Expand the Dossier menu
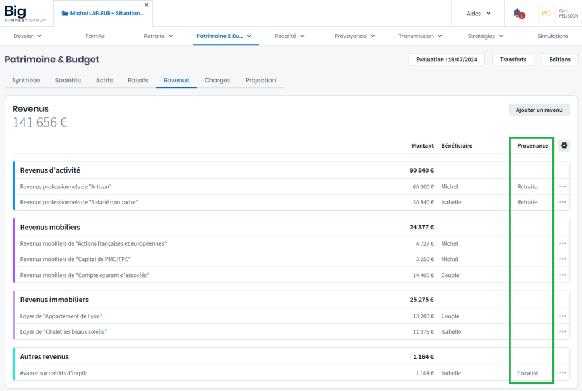The width and height of the screenshot is (582, 391). [28, 36]
